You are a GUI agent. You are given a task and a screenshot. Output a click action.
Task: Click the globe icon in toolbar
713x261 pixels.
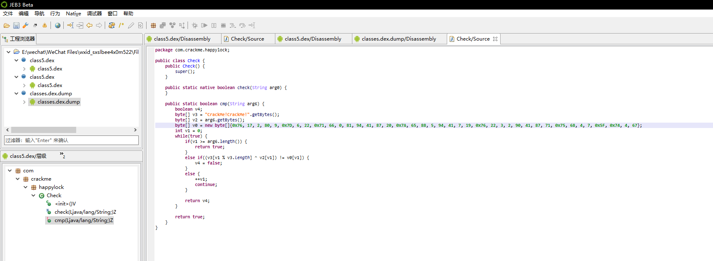[x=58, y=26]
